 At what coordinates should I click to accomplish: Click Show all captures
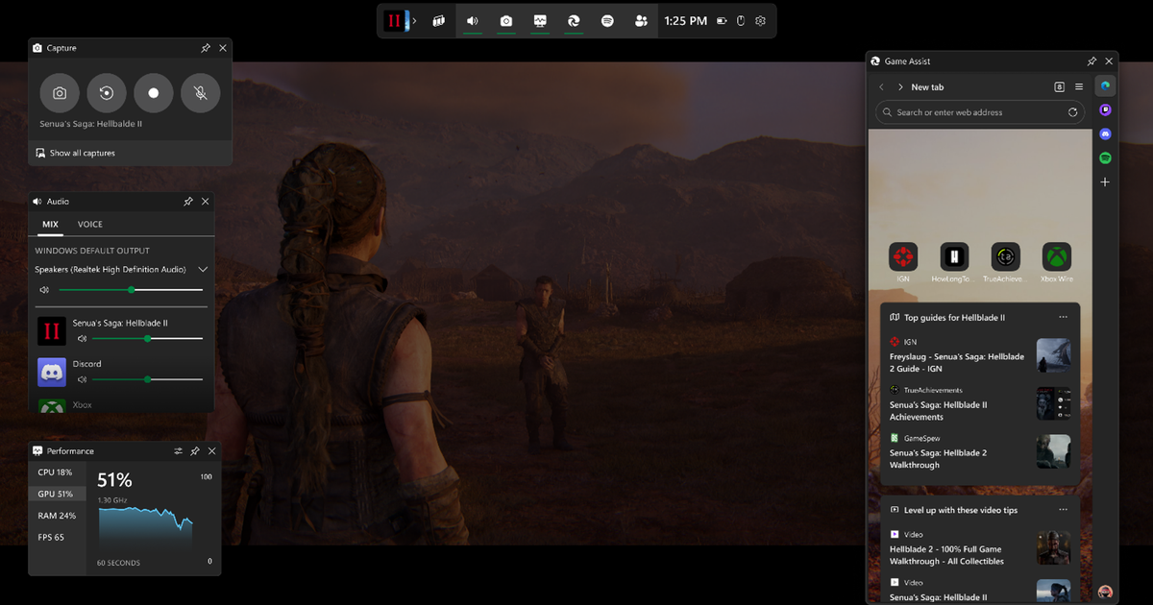click(x=82, y=153)
